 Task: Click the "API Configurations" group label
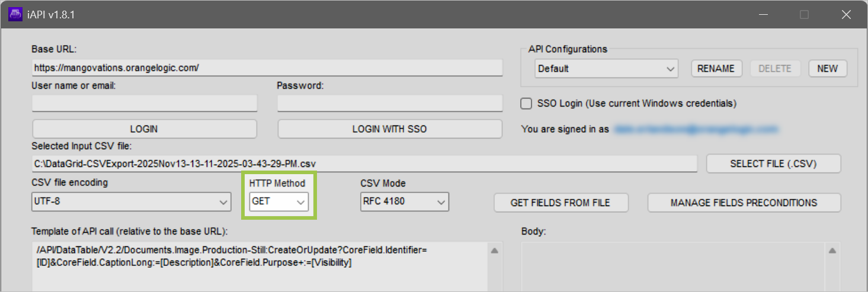click(568, 49)
